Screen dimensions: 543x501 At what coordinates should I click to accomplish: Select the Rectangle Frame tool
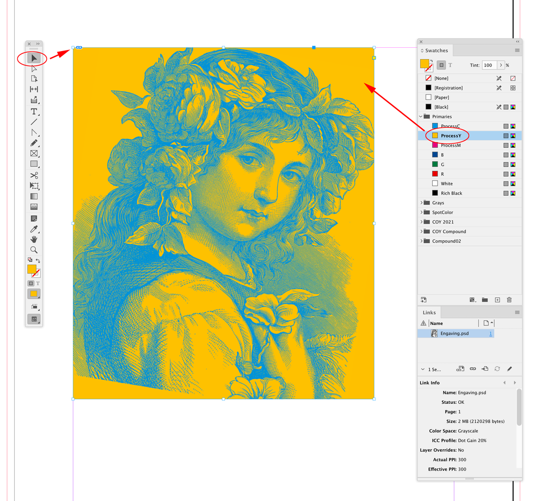34,153
